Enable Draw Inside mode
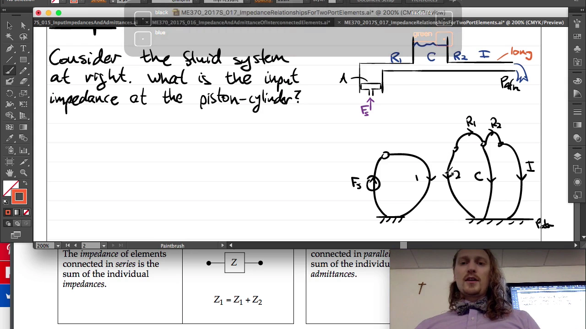The height and width of the screenshot is (329, 586). [26, 223]
